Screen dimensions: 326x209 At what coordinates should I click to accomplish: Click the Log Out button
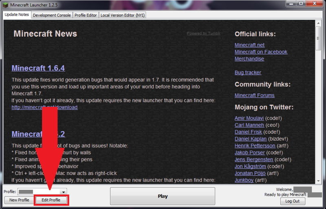(293, 201)
